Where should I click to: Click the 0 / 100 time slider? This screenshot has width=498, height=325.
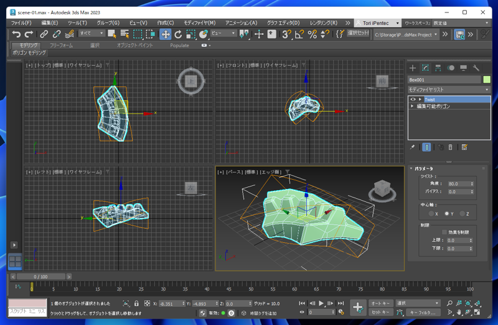coord(40,277)
